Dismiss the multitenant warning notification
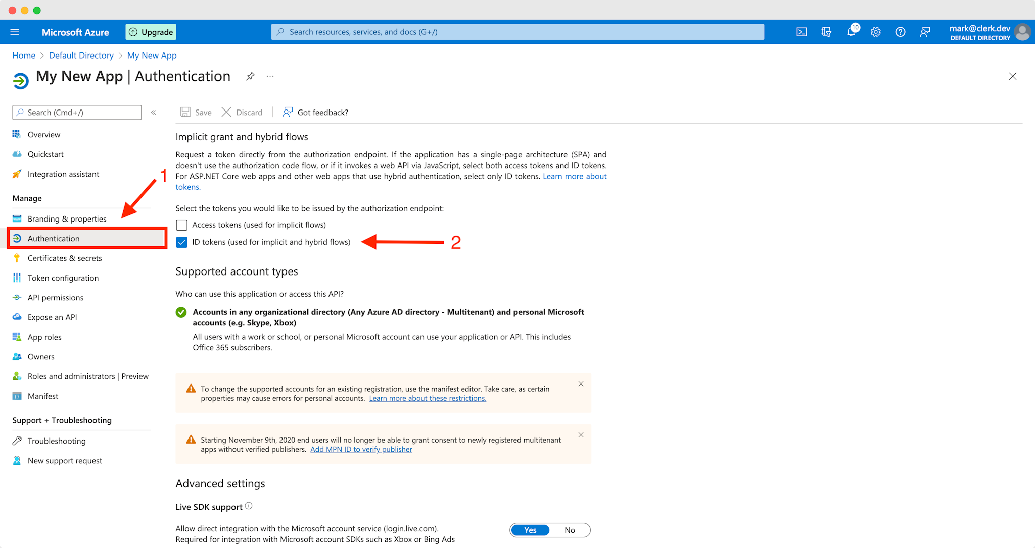This screenshot has width=1035, height=548. click(x=581, y=434)
